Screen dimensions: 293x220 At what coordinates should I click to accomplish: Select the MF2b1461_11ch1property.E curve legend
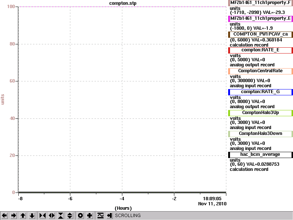[x=260, y=19]
